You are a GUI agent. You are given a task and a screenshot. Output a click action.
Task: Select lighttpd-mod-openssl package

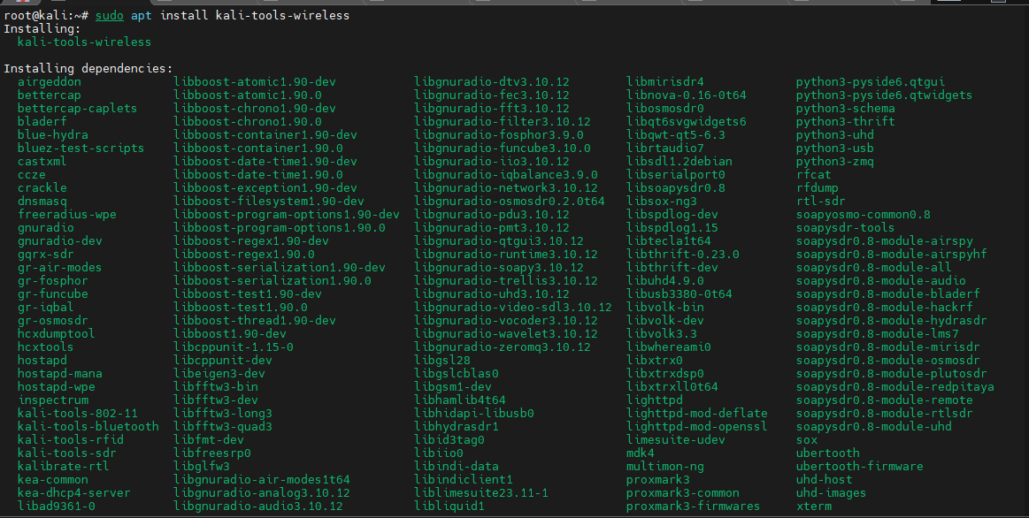point(697,426)
